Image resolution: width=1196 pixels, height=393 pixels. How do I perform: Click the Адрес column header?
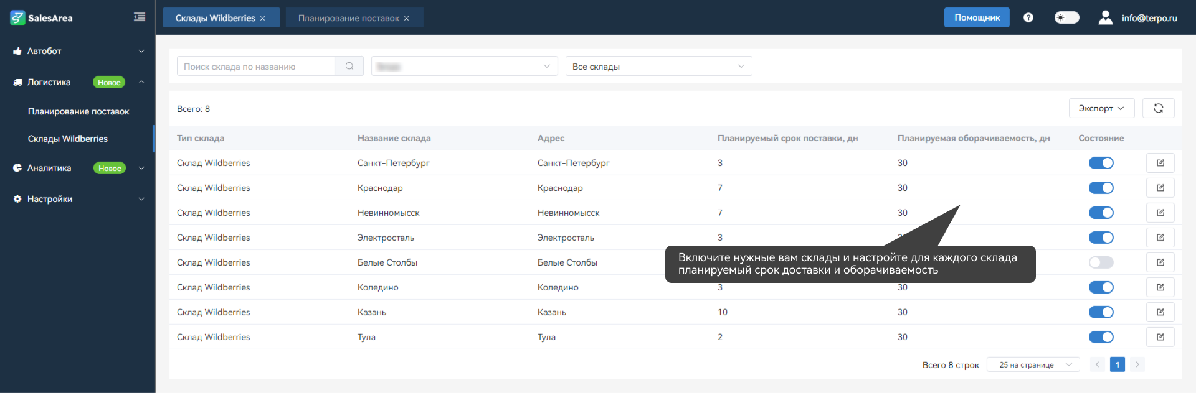click(551, 138)
